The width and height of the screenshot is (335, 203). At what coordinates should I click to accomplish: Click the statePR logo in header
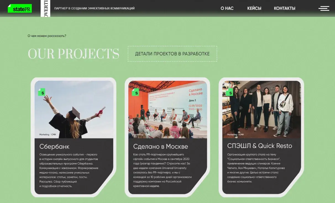(x=20, y=9)
